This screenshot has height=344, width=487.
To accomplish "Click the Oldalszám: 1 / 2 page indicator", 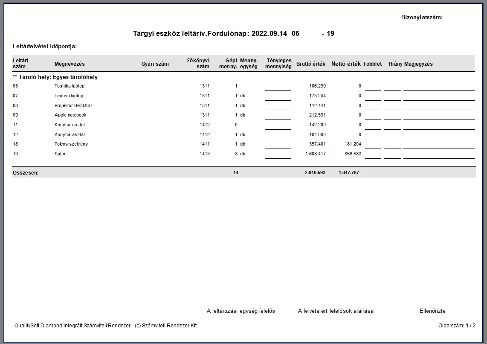I will click(x=457, y=326).
